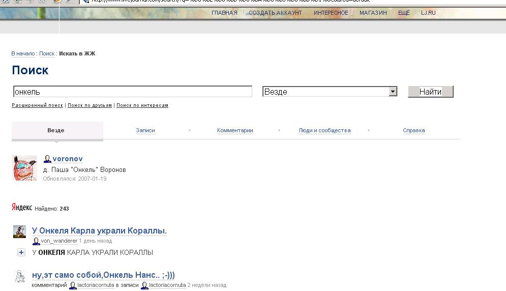Click avatar beside Онкель Нанс result
Screen dimensions: 506x291
(x=19, y=276)
